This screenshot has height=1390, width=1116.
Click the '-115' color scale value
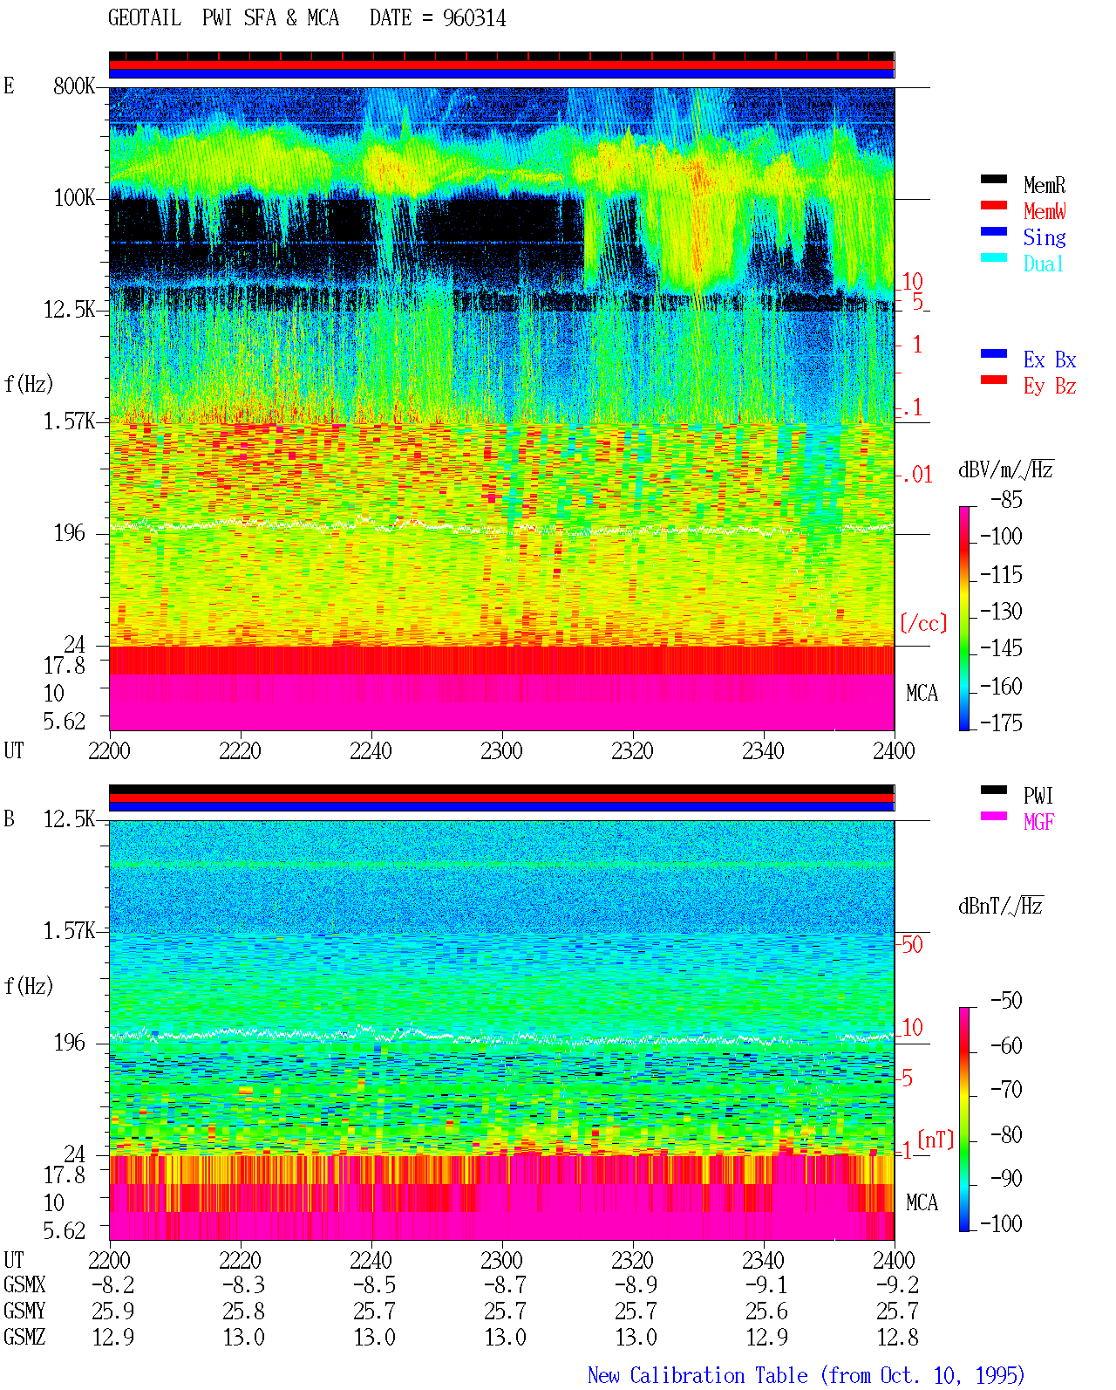[1001, 575]
